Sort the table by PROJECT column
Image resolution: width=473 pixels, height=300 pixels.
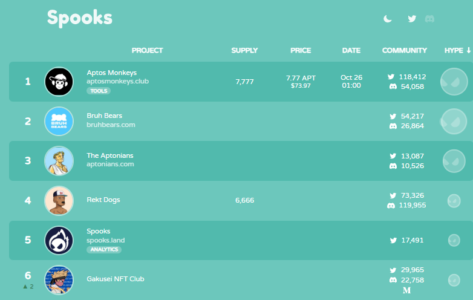pos(147,50)
